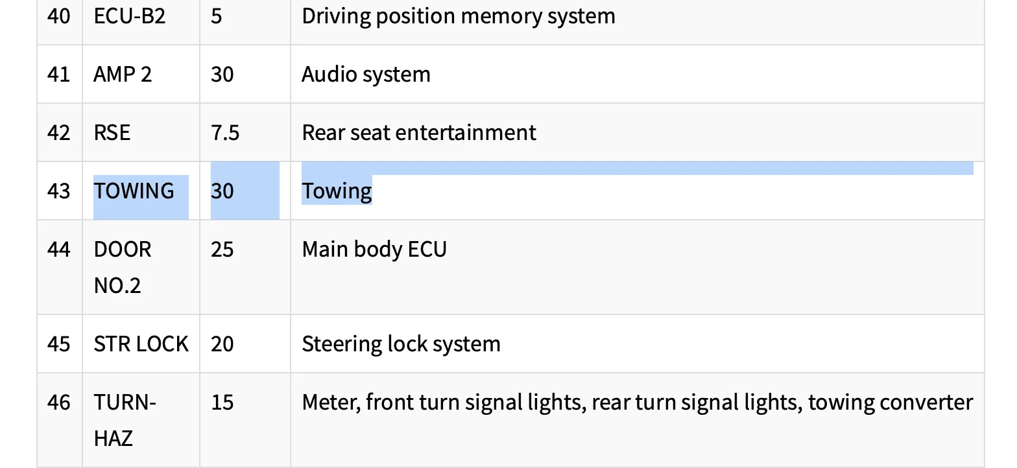Viewport: 1017px width, 468px height.
Task: Click Rear seat entertainment text
Action: pos(419,132)
